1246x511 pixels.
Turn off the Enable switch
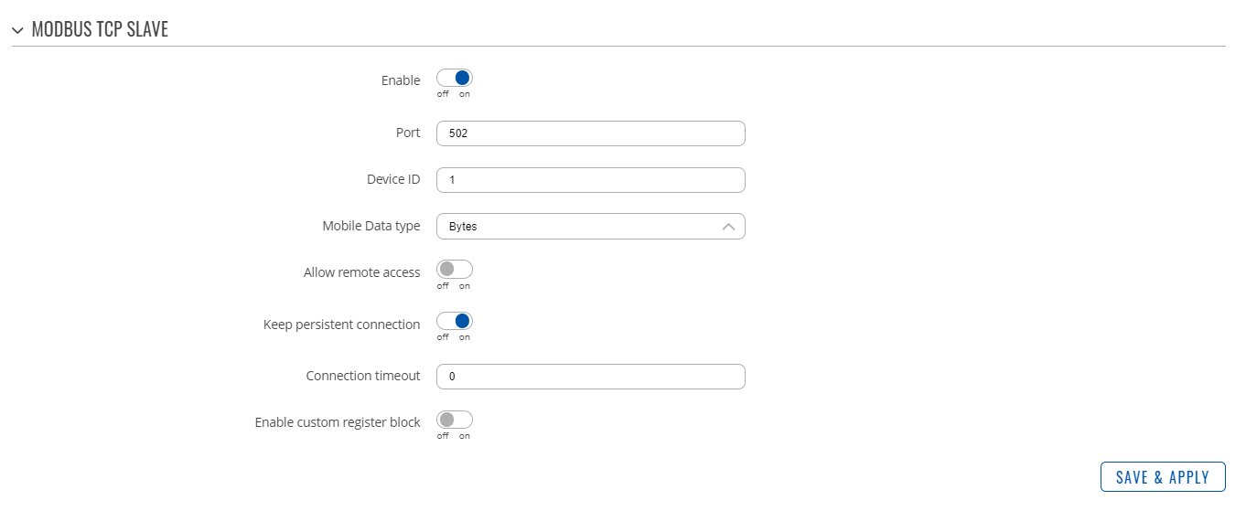click(x=455, y=79)
